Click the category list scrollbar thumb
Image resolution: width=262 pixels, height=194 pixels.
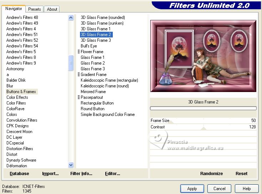[71, 63]
